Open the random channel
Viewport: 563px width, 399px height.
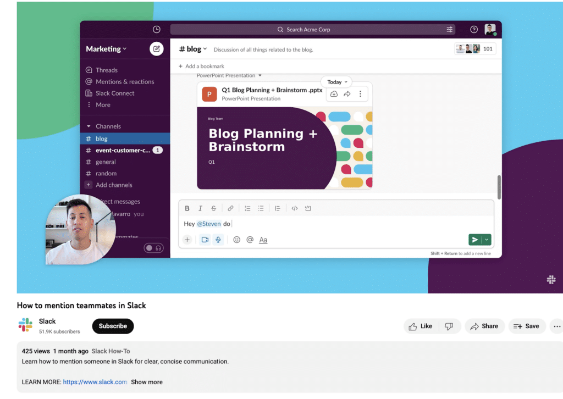coord(125,173)
